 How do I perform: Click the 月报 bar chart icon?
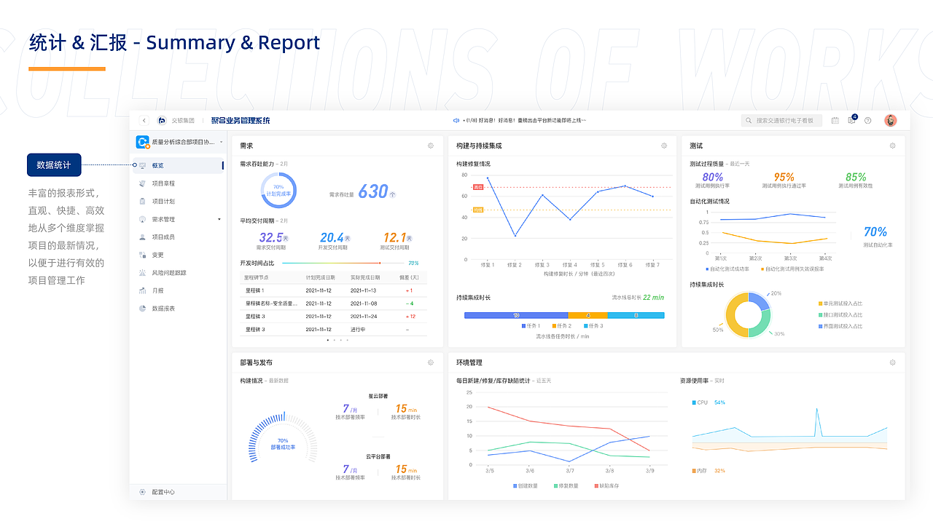tap(142, 290)
